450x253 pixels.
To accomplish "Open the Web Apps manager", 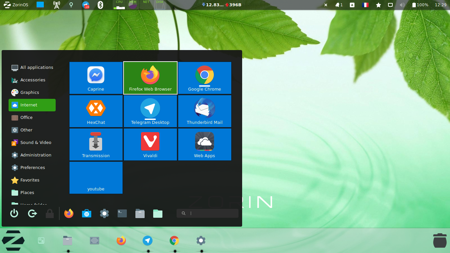I will click(x=205, y=144).
